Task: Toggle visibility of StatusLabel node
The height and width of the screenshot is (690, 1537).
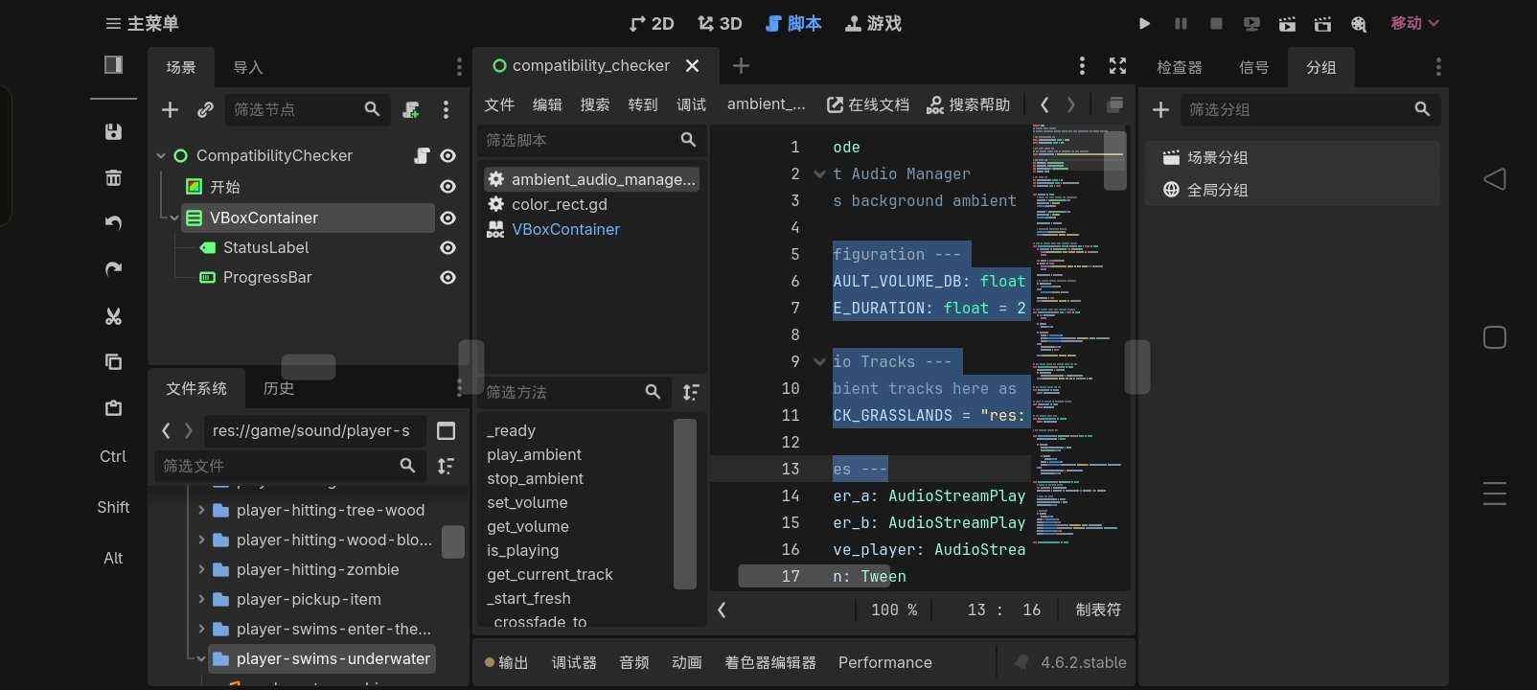Action: [x=447, y=247]
